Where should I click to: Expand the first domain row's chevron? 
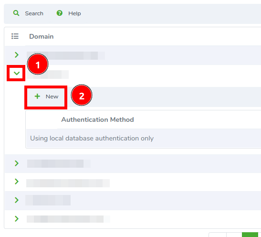pyautogui.click(x=17, y=55)
